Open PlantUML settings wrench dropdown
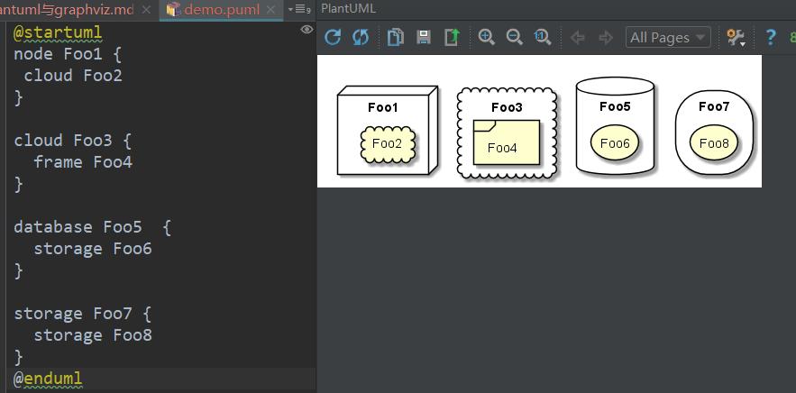796x393 pixels. click(737, 37)
